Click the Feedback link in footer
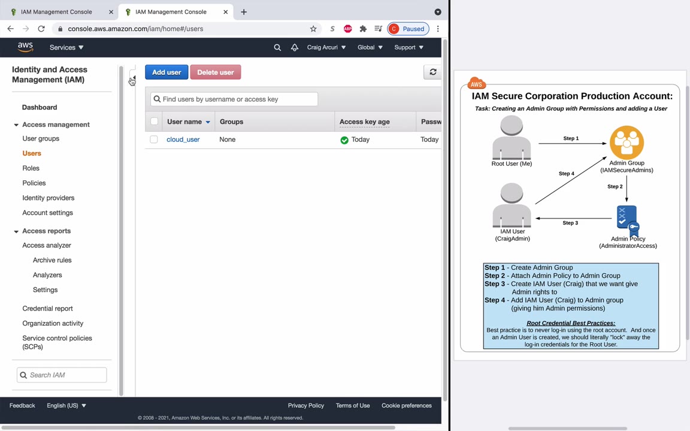The height and width of the screenshot is (431, 690). tap(22, 405)
